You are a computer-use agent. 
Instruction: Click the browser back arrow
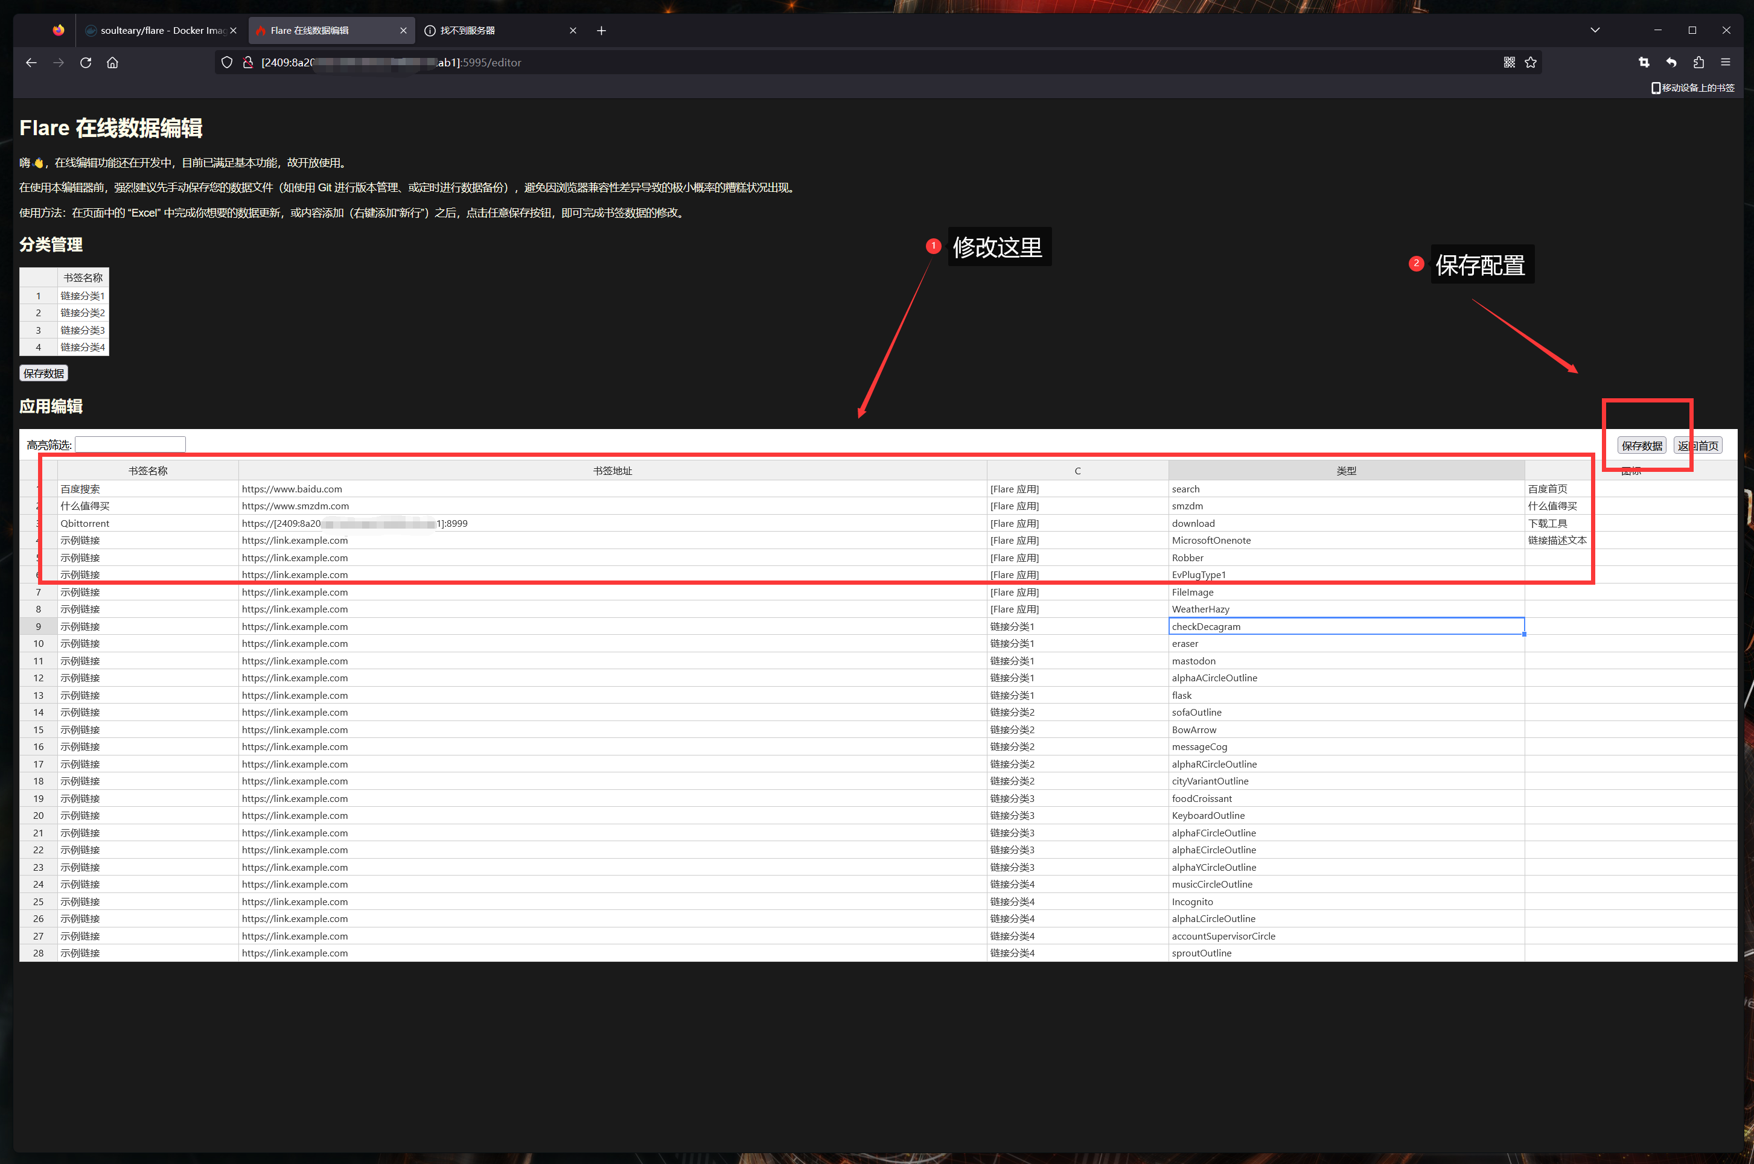click(x=31, y=62)
